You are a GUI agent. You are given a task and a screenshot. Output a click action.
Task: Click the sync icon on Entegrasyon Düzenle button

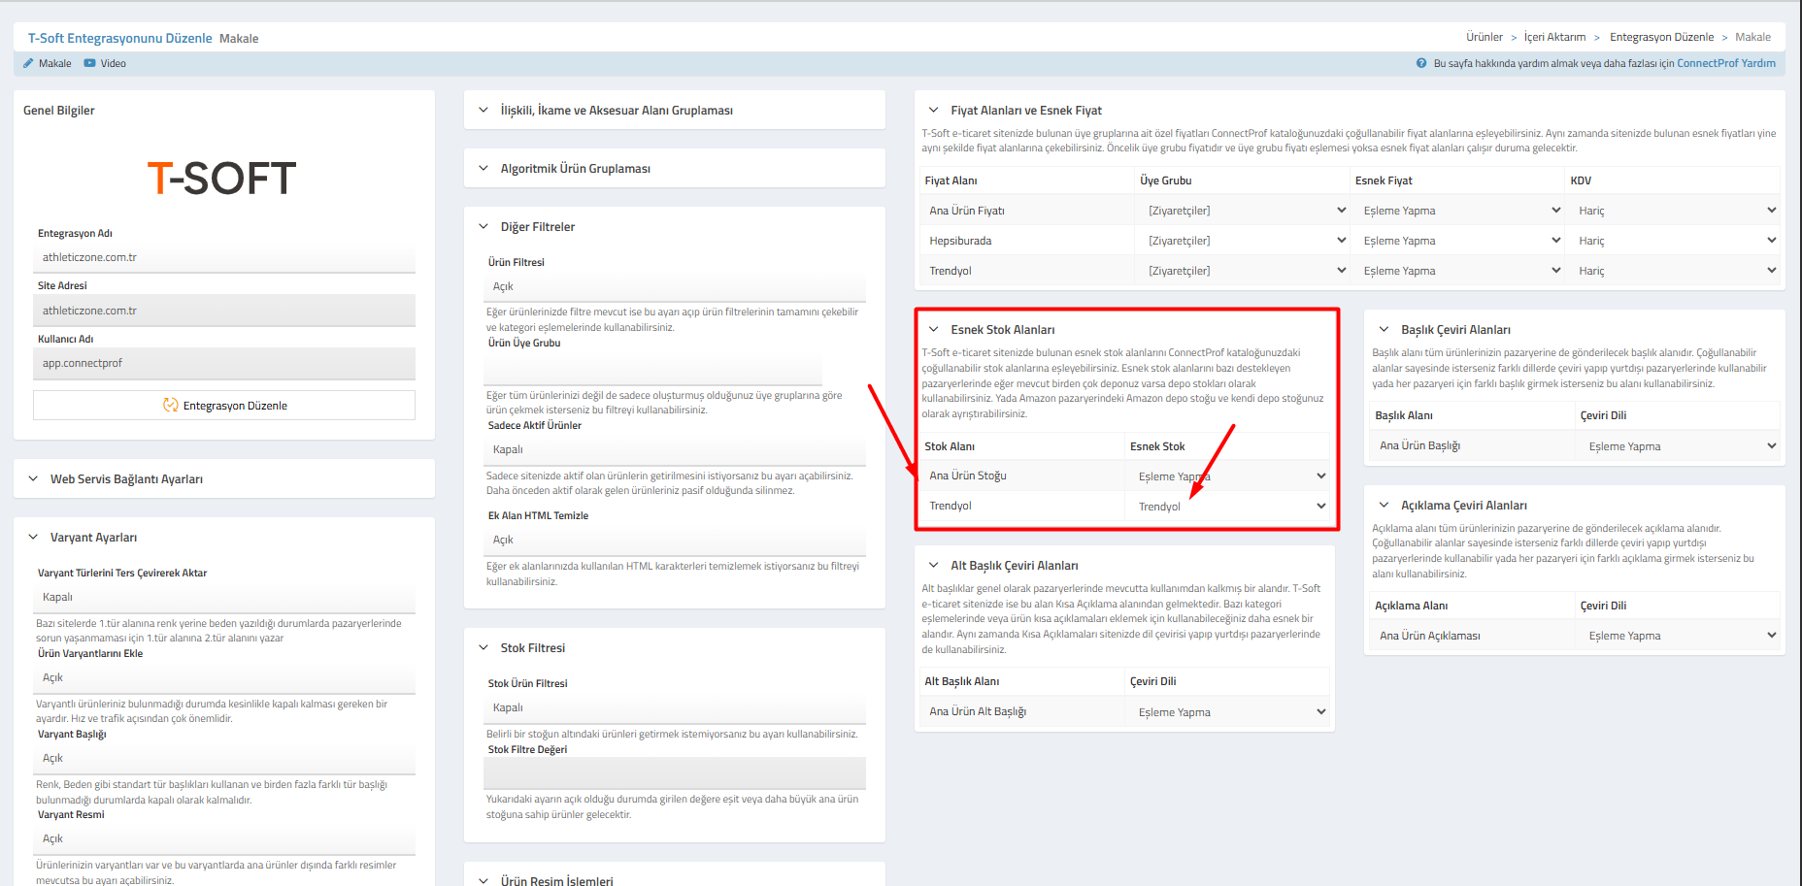[171, 405]
